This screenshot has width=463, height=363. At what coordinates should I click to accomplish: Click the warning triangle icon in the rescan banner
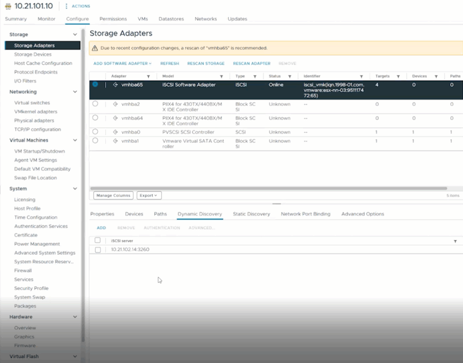(x=94, y=48)
